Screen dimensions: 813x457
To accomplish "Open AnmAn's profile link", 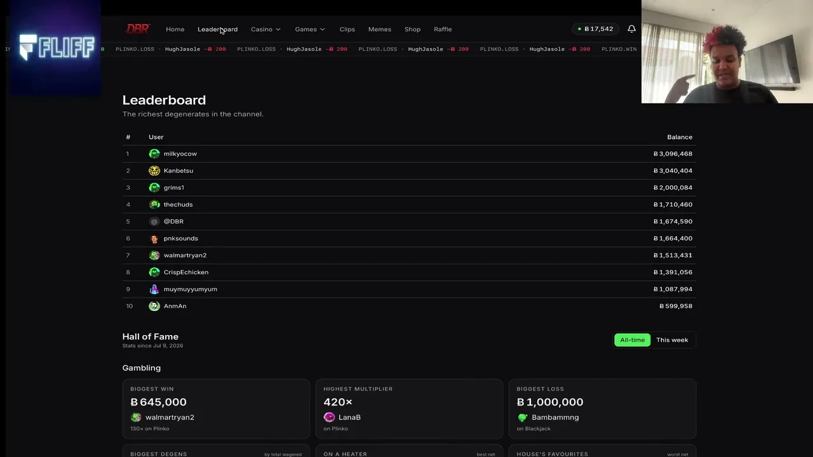I will click(175, 306).
